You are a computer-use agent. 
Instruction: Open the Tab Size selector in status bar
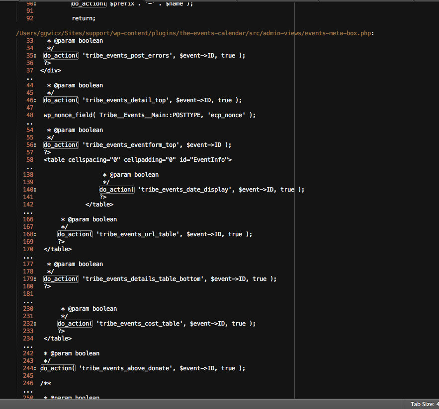pos(424,404)
